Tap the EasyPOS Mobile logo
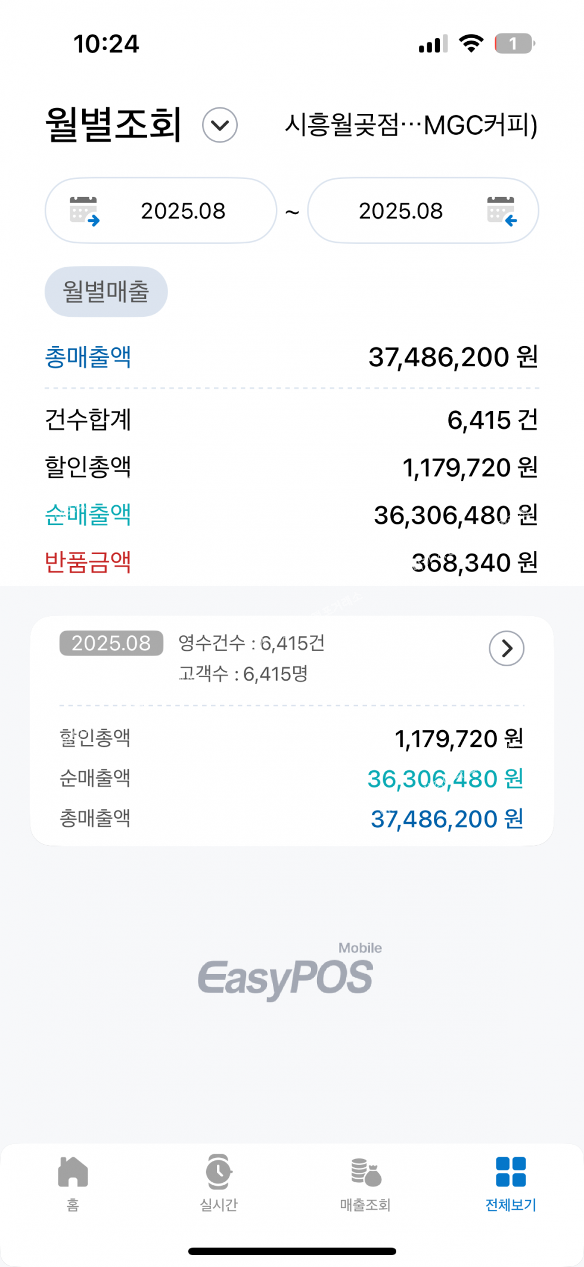 (x=287, y=974)
